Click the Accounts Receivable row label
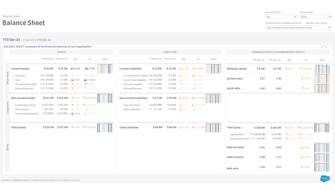The width and height of the screenshot is (335, 190). tap(26, 84)
